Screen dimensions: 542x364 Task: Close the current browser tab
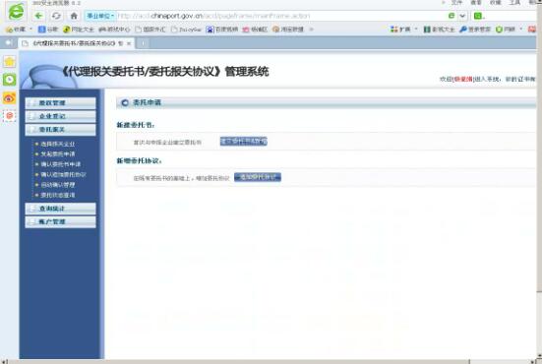point(129,43)
